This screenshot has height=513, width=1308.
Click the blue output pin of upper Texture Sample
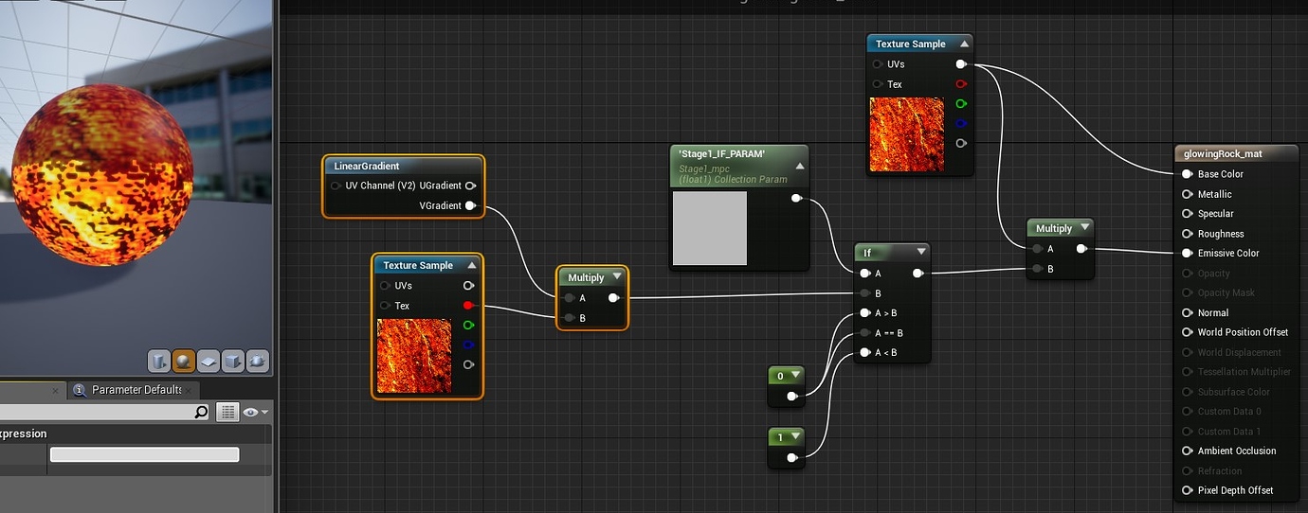click(961, 123)
